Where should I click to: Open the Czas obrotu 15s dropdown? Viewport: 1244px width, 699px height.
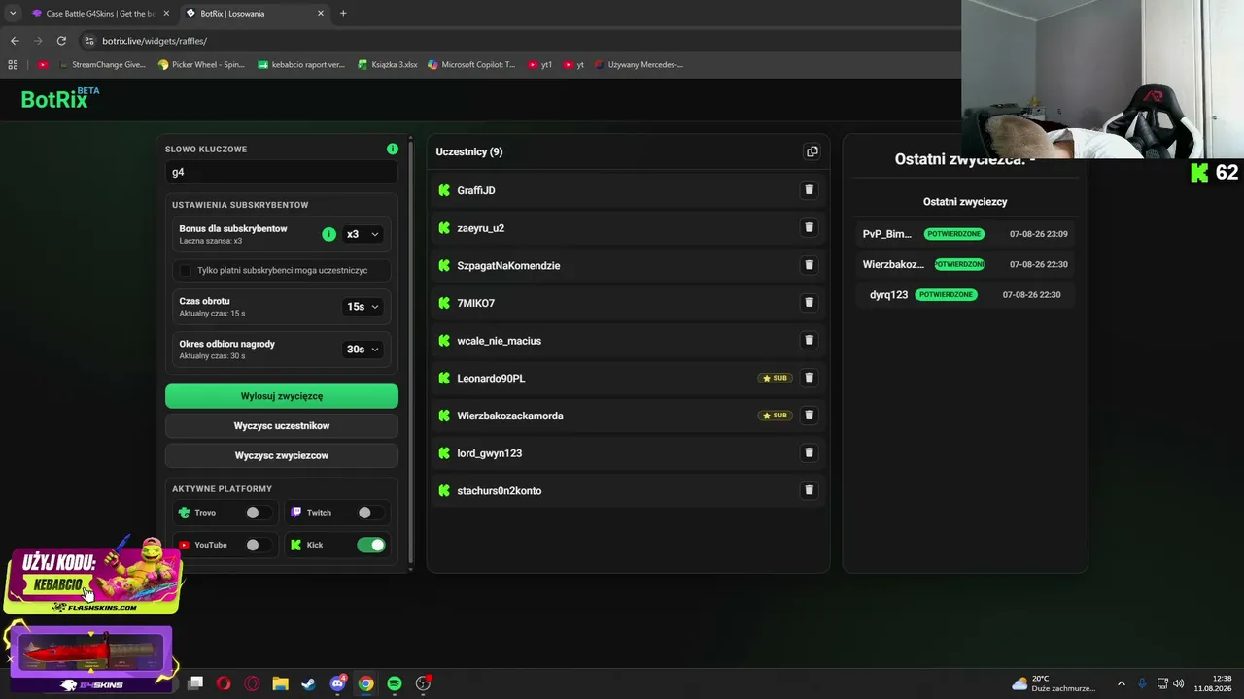[x=363, y=307]
